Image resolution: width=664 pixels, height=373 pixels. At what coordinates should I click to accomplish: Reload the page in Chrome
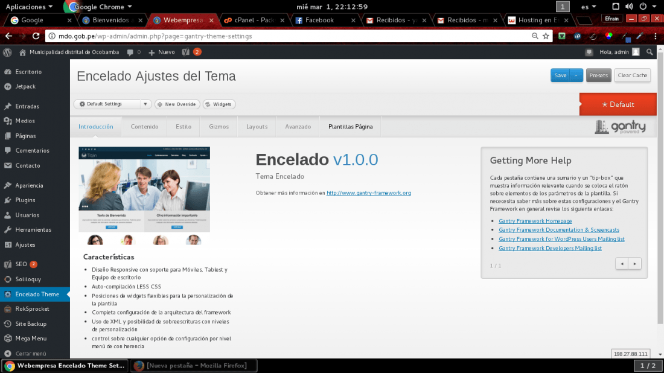point(36,36)
